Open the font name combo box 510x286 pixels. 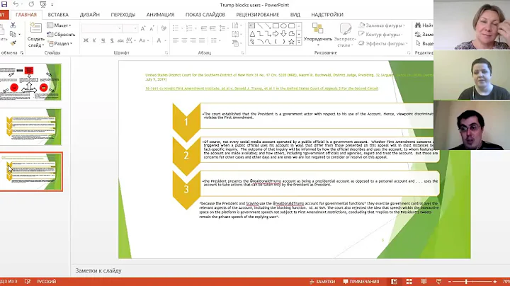coord(102,28)
